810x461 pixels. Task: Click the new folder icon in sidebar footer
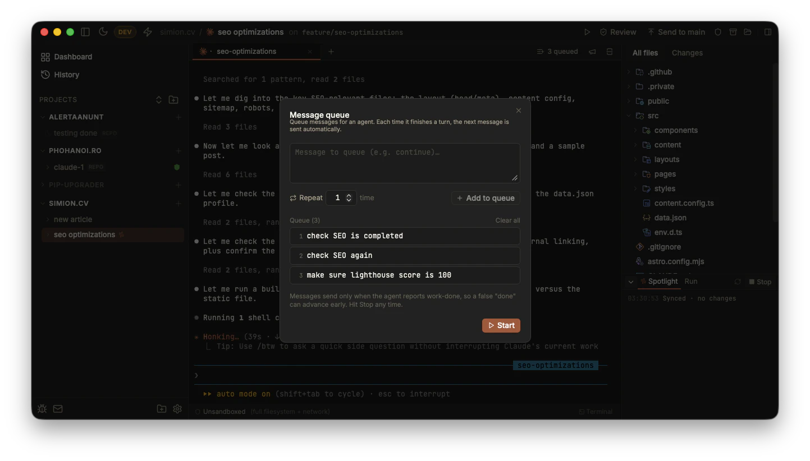[x=162, y=409]
